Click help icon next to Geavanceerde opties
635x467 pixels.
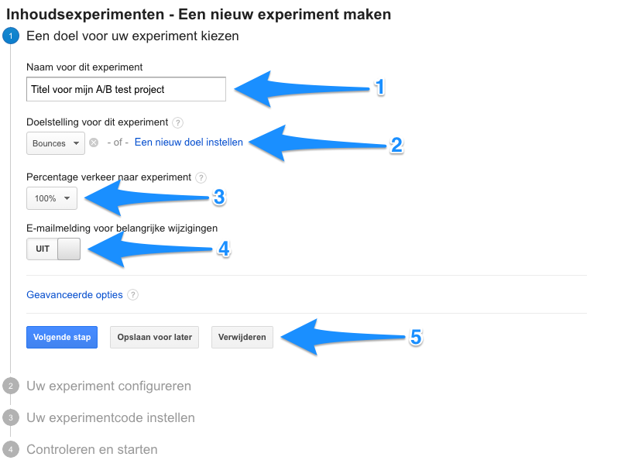133,295
